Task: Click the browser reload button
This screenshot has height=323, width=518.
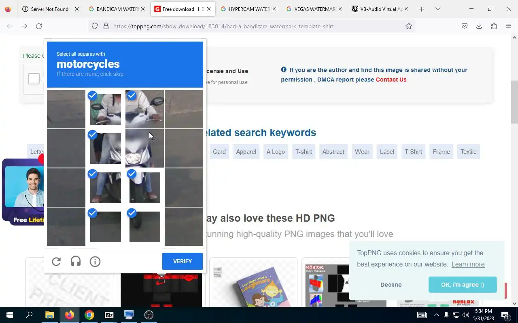Action: coord(39,26)
